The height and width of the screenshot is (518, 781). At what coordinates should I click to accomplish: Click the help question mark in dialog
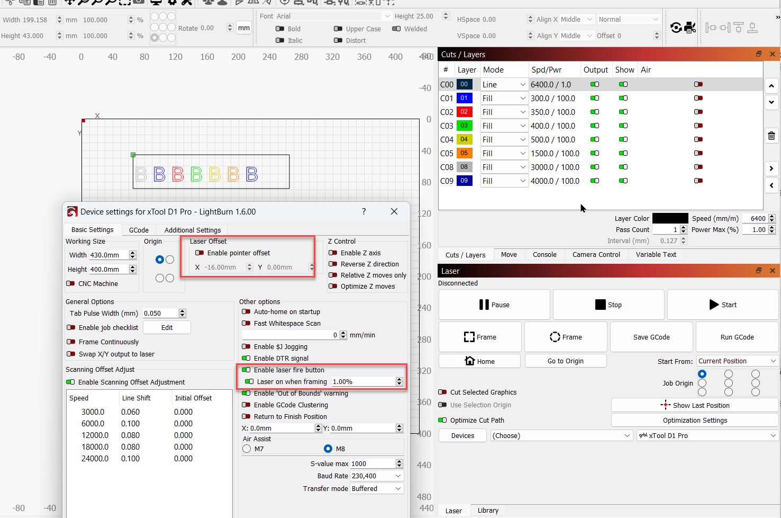point(364,211)
